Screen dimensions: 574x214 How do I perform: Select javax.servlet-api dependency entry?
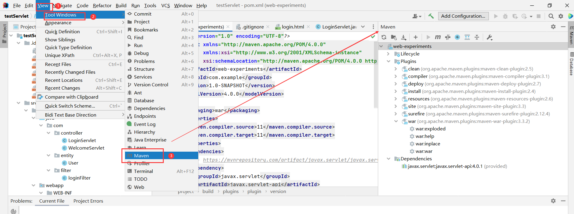pos(454,166)
